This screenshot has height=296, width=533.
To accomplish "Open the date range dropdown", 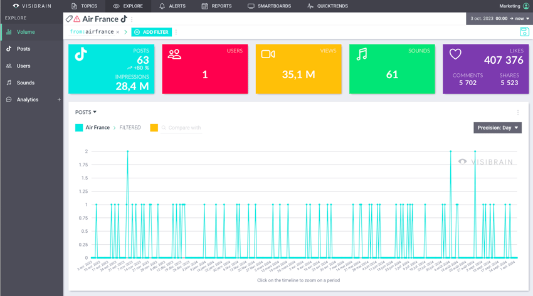I will tap(499, 19).
